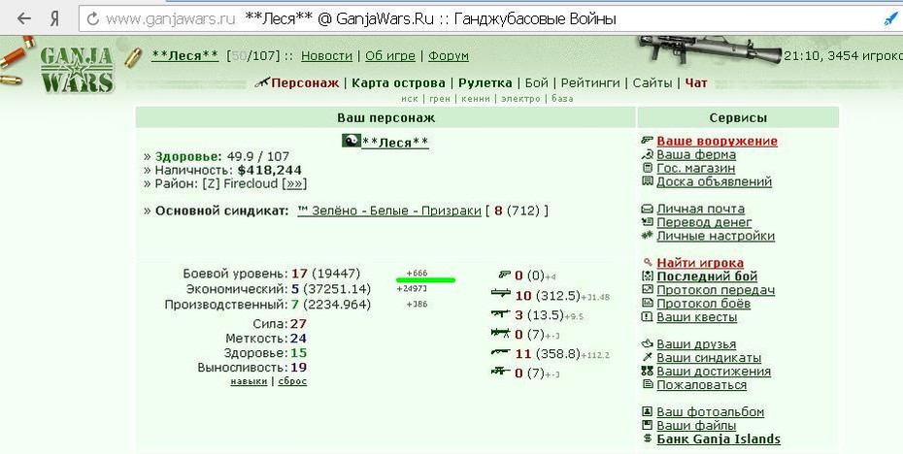Click the Боевой уровень value 17 (19447)

[326, 274]
